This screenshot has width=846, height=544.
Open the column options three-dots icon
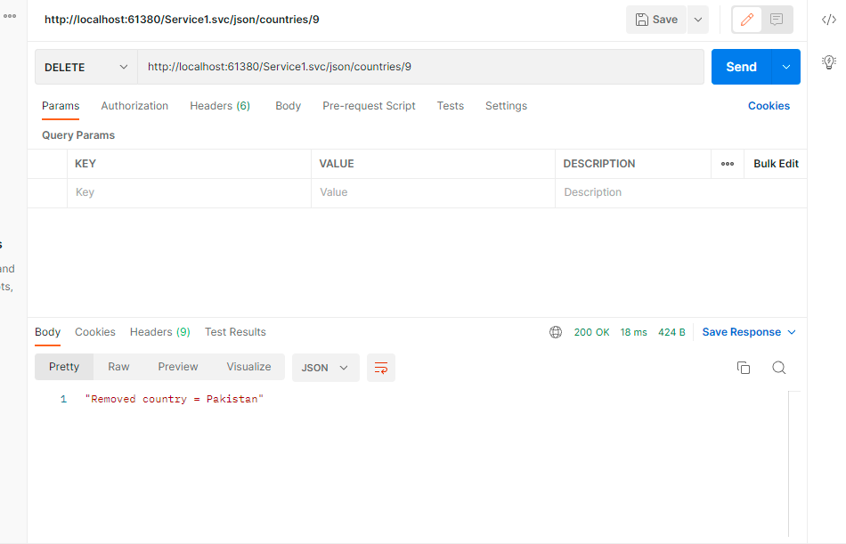728,164
